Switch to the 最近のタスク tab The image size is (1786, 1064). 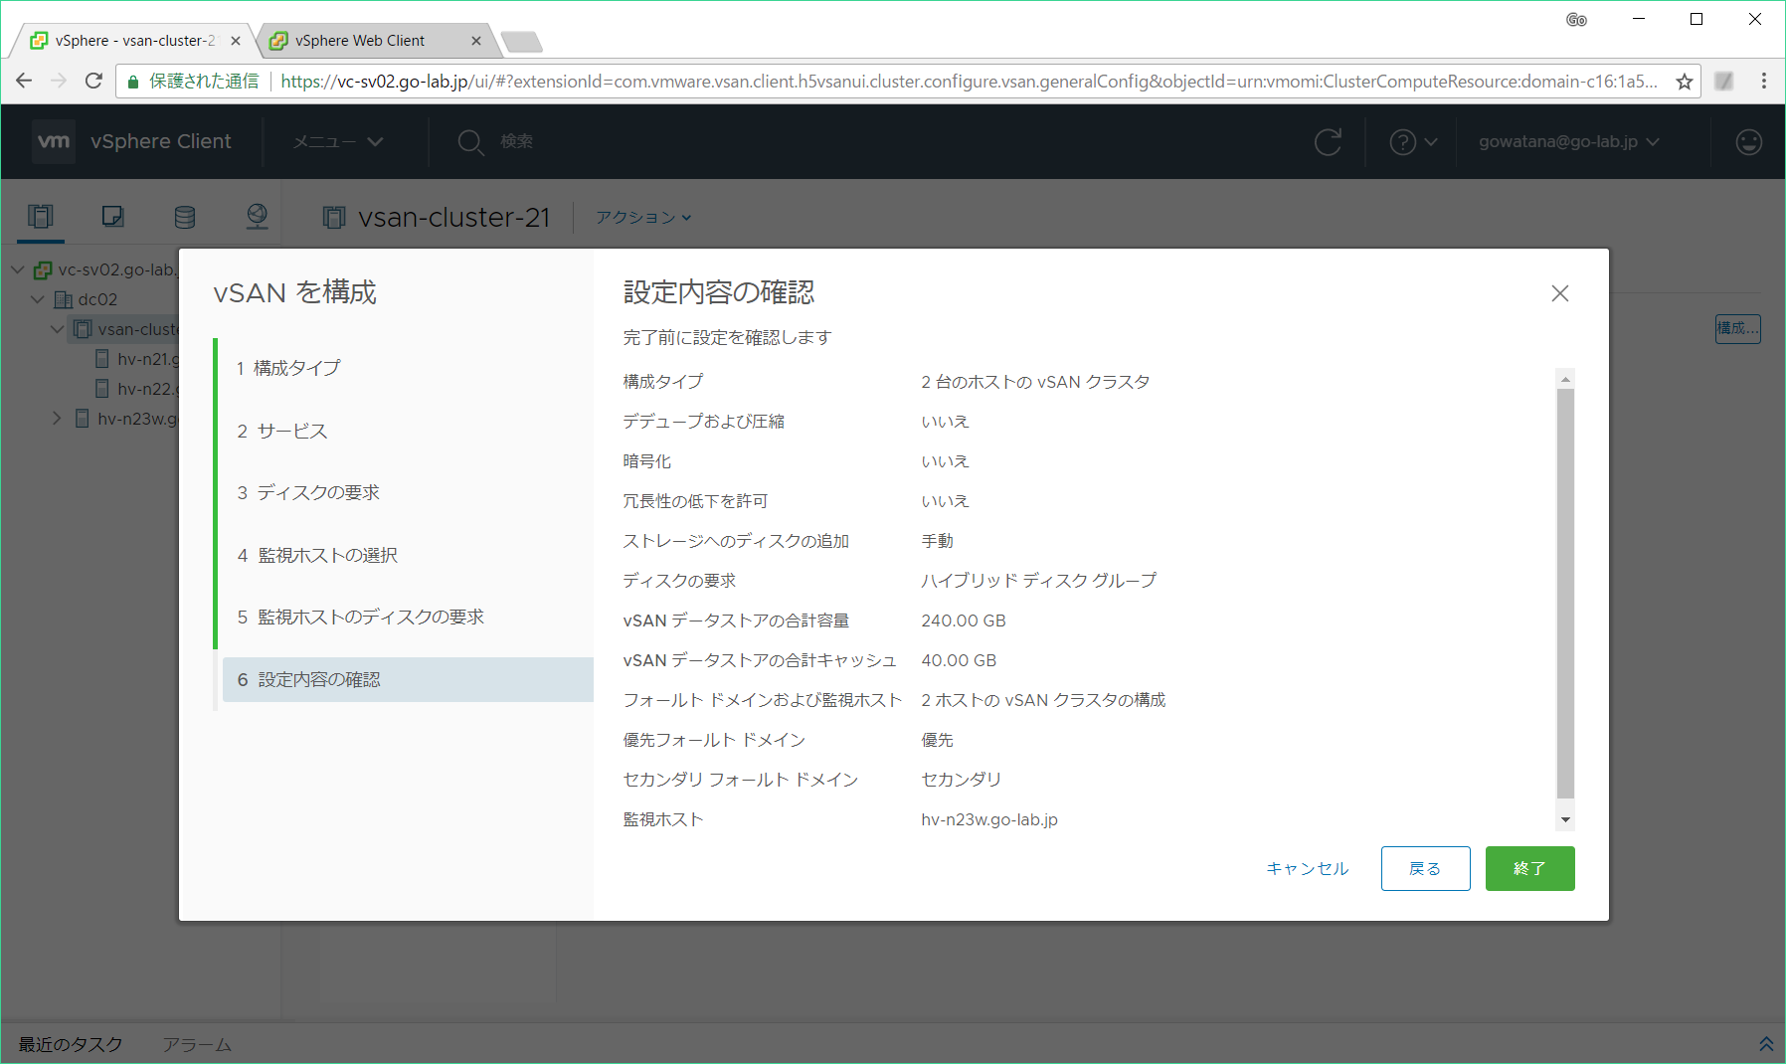(71, 1044)
